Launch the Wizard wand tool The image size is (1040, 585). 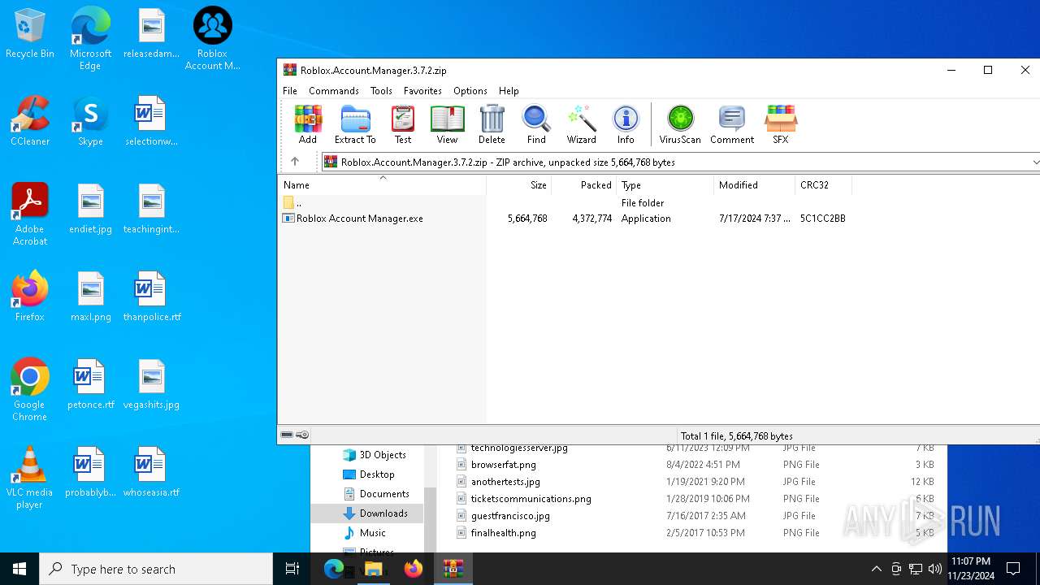click(x=582, y=124)
